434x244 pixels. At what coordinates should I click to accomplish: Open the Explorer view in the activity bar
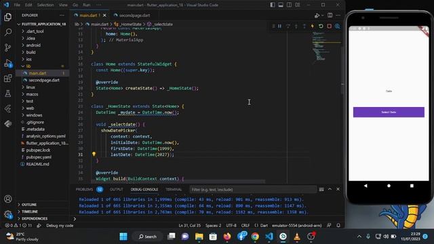pos(7,17)
